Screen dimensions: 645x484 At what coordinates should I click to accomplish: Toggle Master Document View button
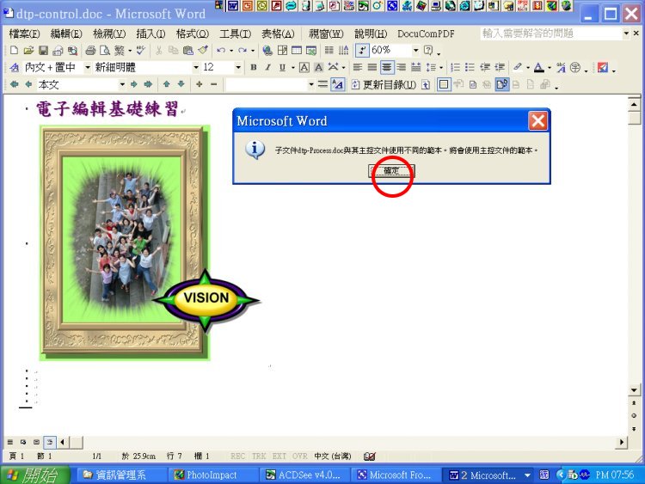[444, 85]
